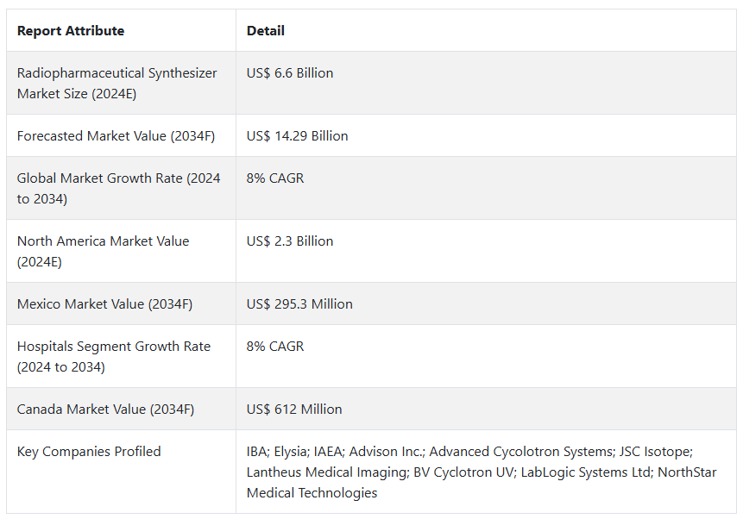Click North America Market Value cell
Screen dimensions: 743x519
[103, 251]
